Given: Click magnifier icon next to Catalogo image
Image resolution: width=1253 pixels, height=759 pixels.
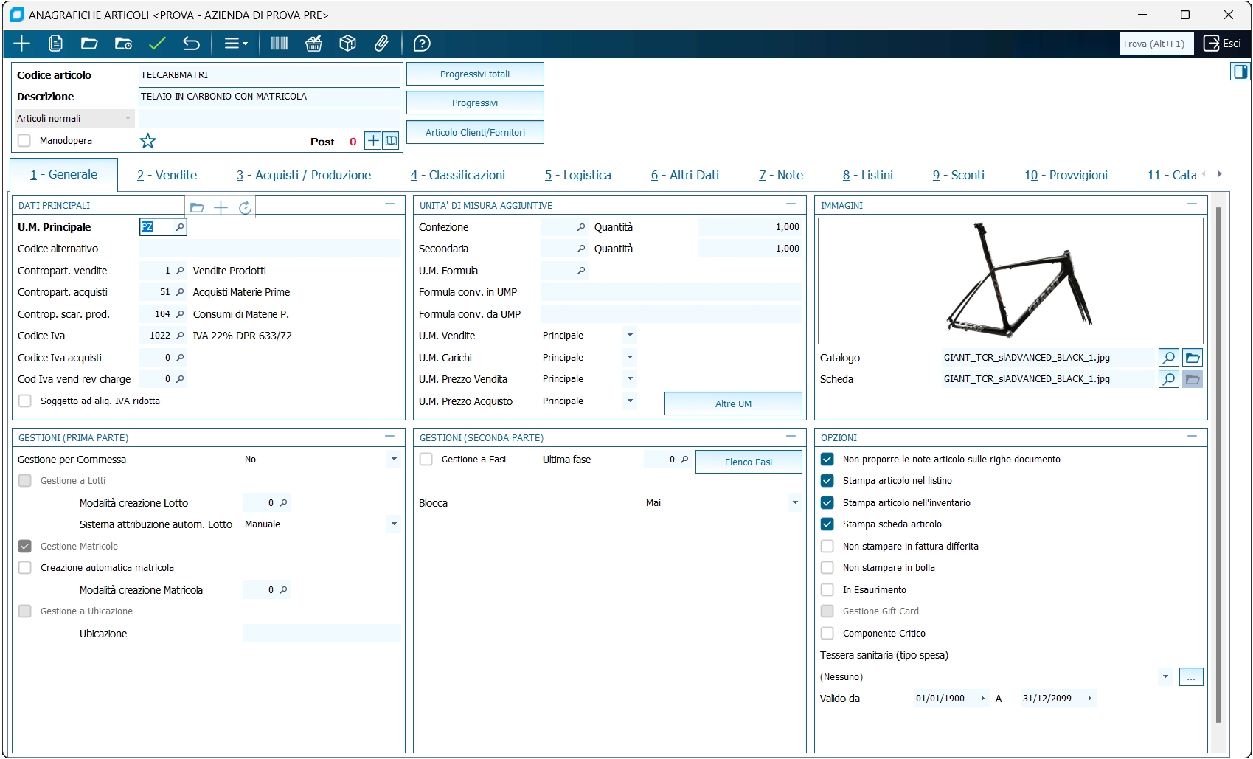Looking at the screenshot, I should [x=1168, y=358].
